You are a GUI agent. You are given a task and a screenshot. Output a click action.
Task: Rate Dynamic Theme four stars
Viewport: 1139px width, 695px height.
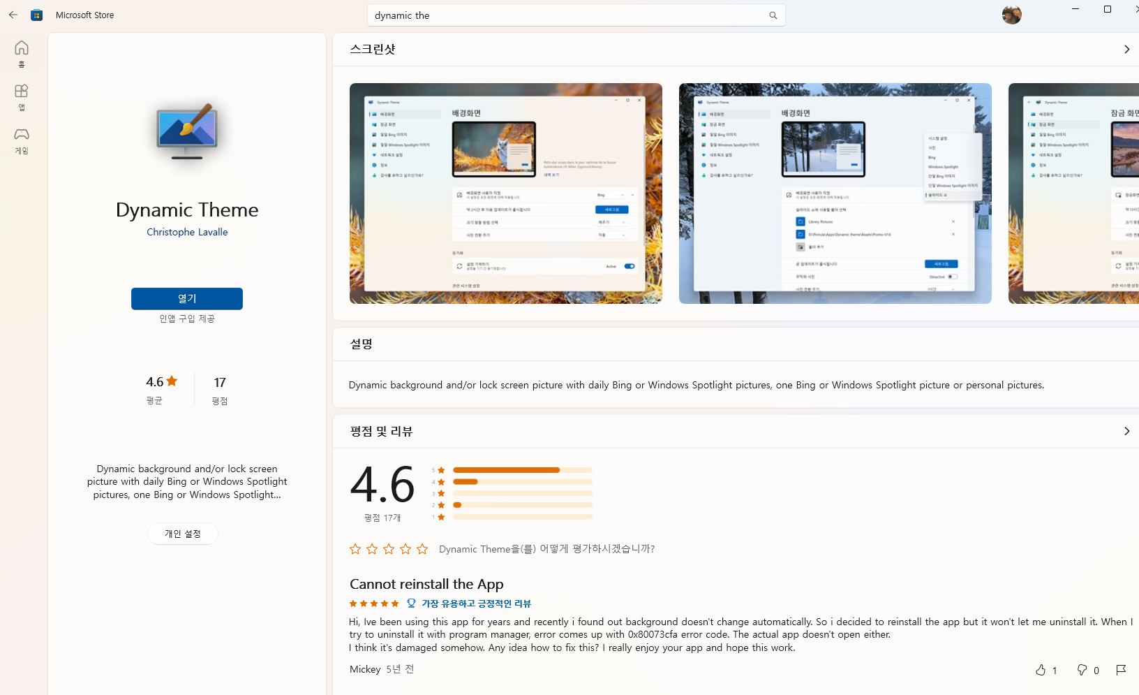click(405, 549)
